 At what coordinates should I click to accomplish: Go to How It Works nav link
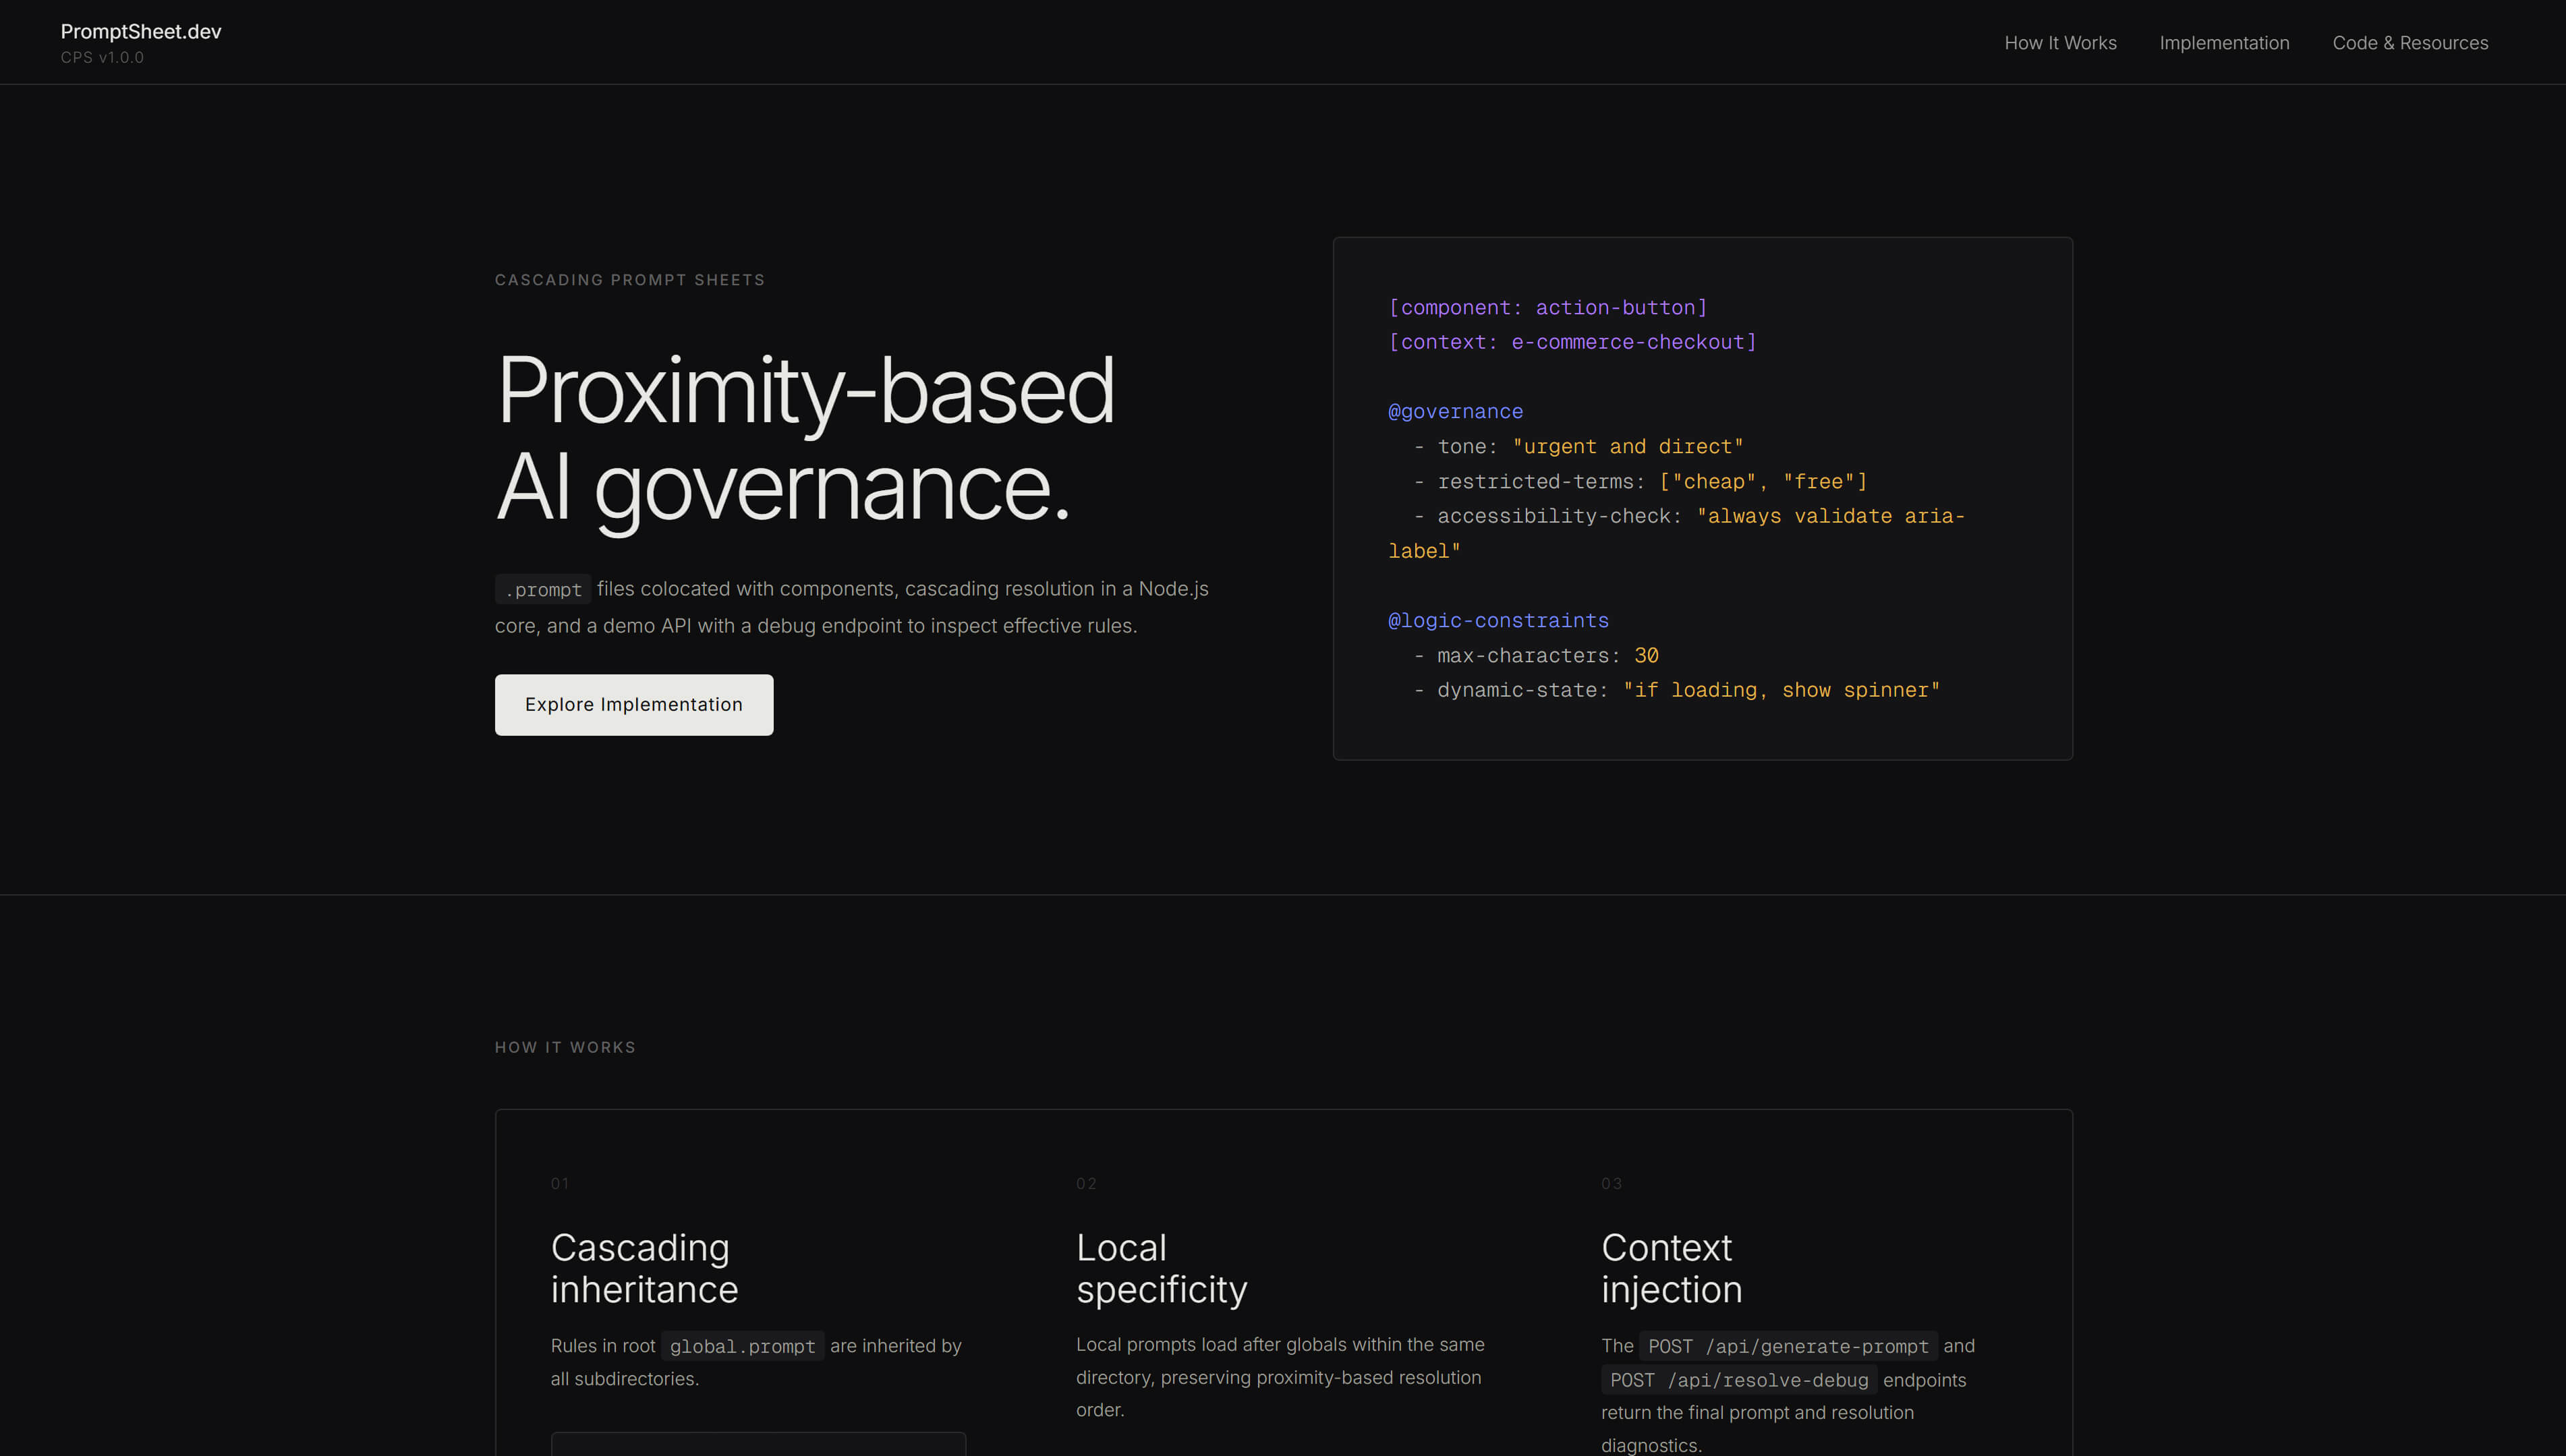pos(2060,43)
